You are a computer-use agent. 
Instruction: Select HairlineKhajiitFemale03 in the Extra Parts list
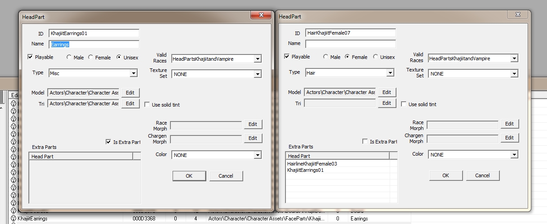coord(312,164)
